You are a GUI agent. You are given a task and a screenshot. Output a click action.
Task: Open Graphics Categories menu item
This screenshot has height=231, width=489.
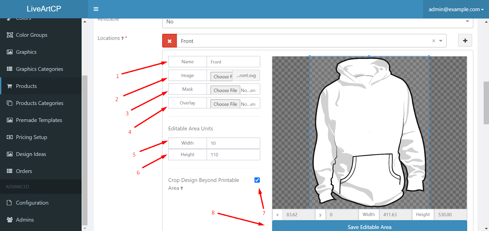coord(41,69)
